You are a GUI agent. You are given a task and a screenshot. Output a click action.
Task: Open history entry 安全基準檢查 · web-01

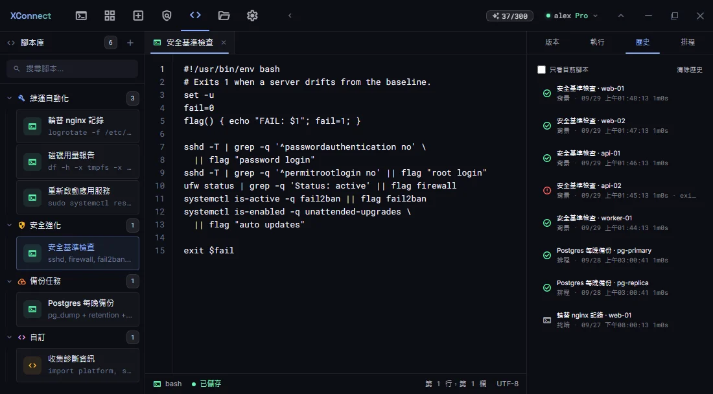pyautogui.click(x=621, y=93)
